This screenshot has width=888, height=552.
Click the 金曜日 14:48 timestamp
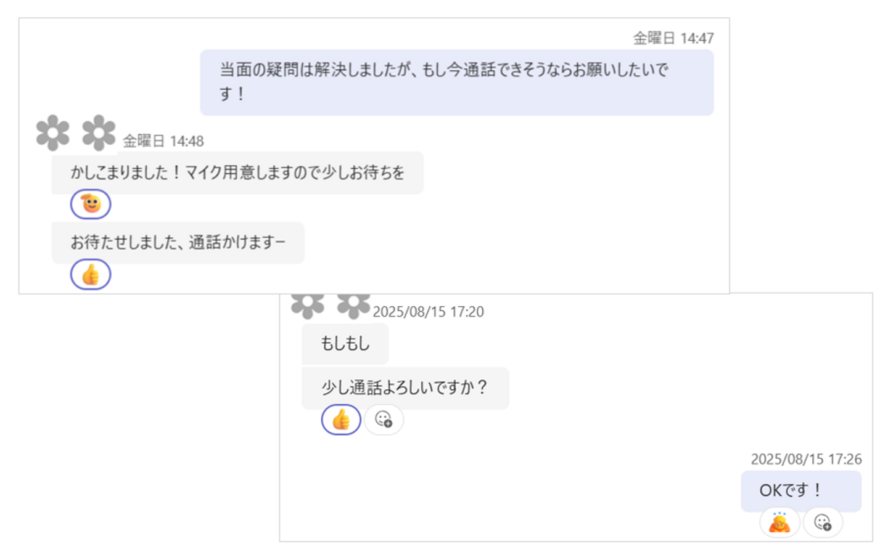[x=163, y=141]
